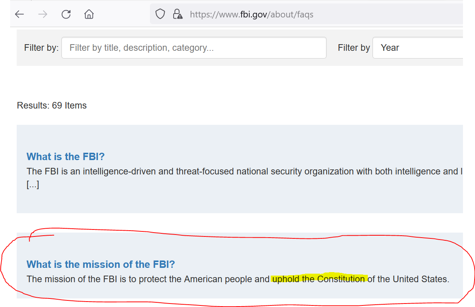Click the "Filter by:" label beside search field
475x307 pixels.
[41, 48]
